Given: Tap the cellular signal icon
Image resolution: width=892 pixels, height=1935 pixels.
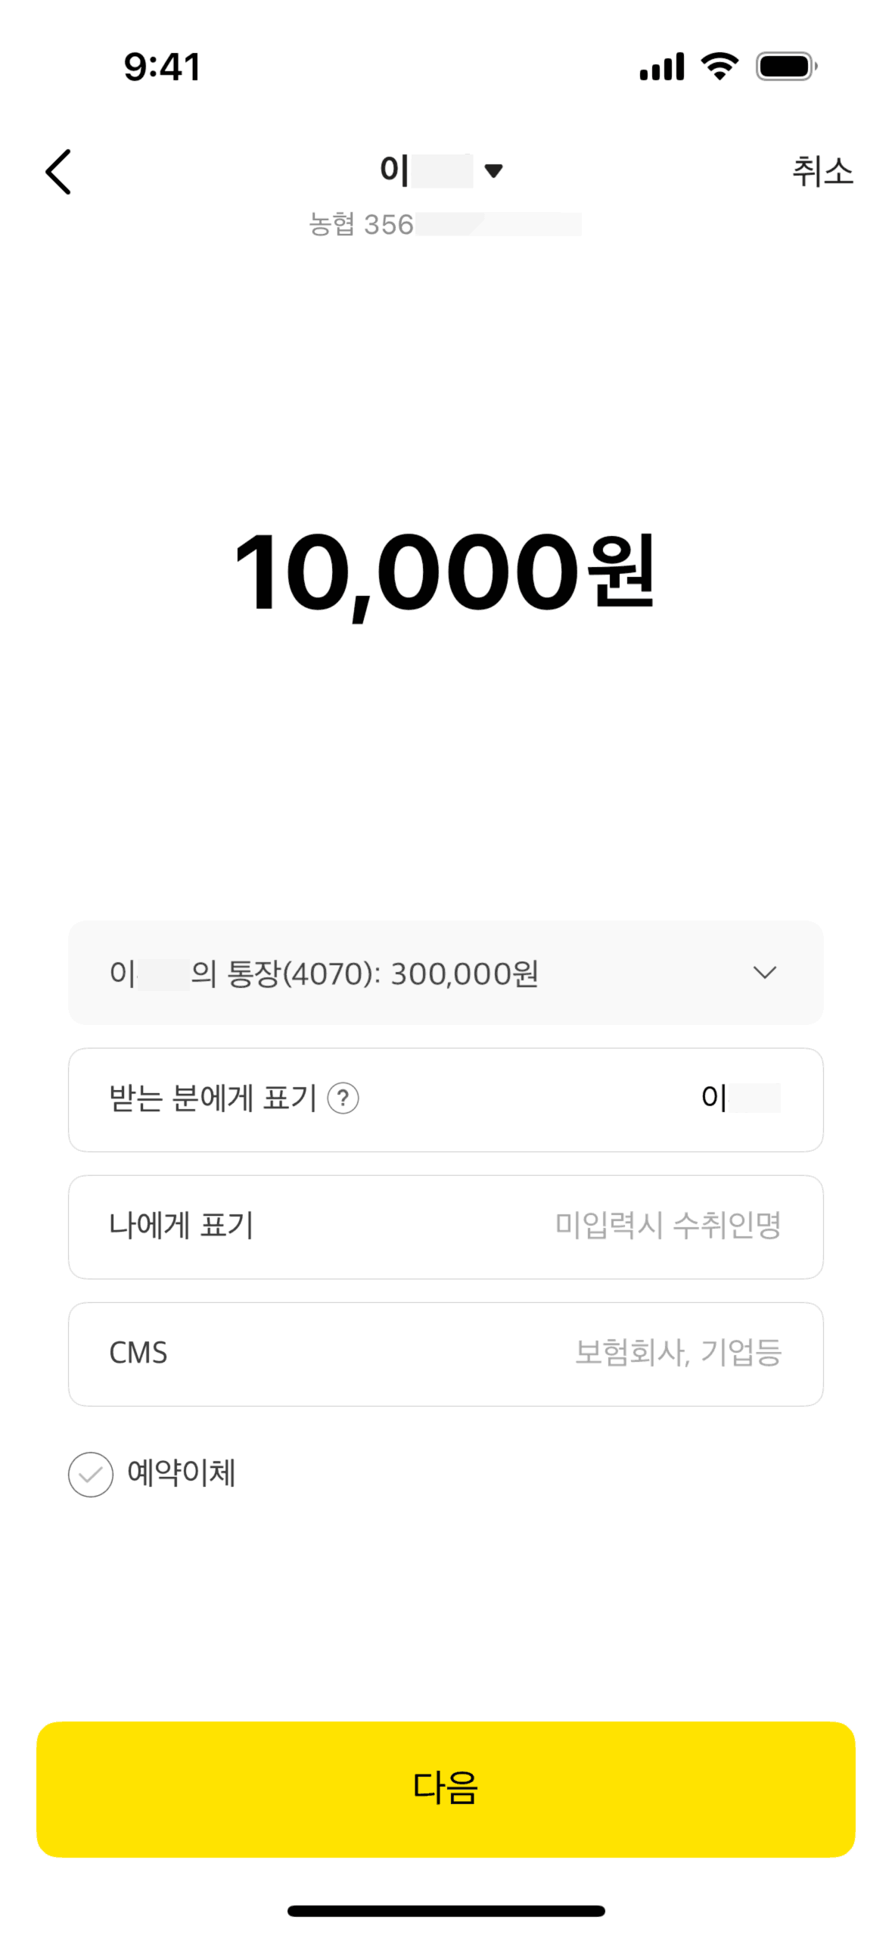Looking at the screenshot, I should [661, 67].
